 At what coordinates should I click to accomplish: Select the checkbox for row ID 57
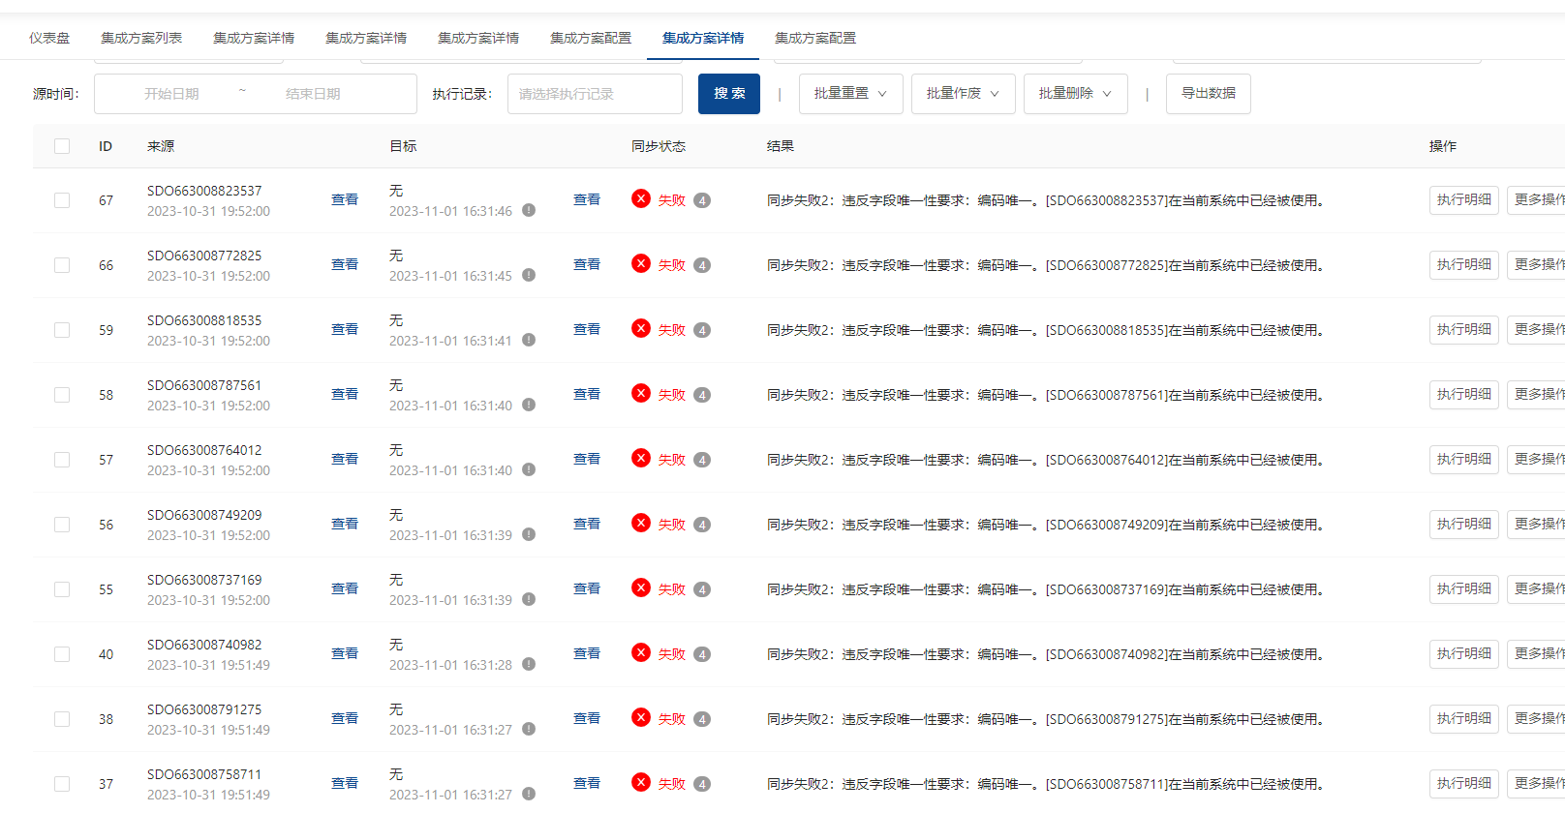tap(62, 460)
